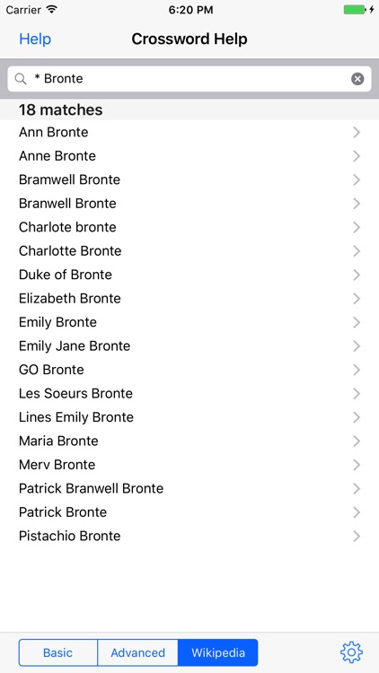Open the Emily Jane Bronte result
The width and height of the screenshot is (379, 673).
pos(189,346)
